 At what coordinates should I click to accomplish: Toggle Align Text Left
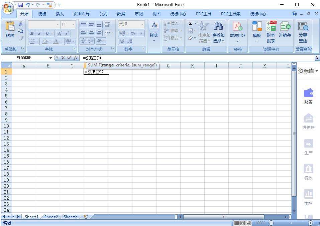pos(84,33)
